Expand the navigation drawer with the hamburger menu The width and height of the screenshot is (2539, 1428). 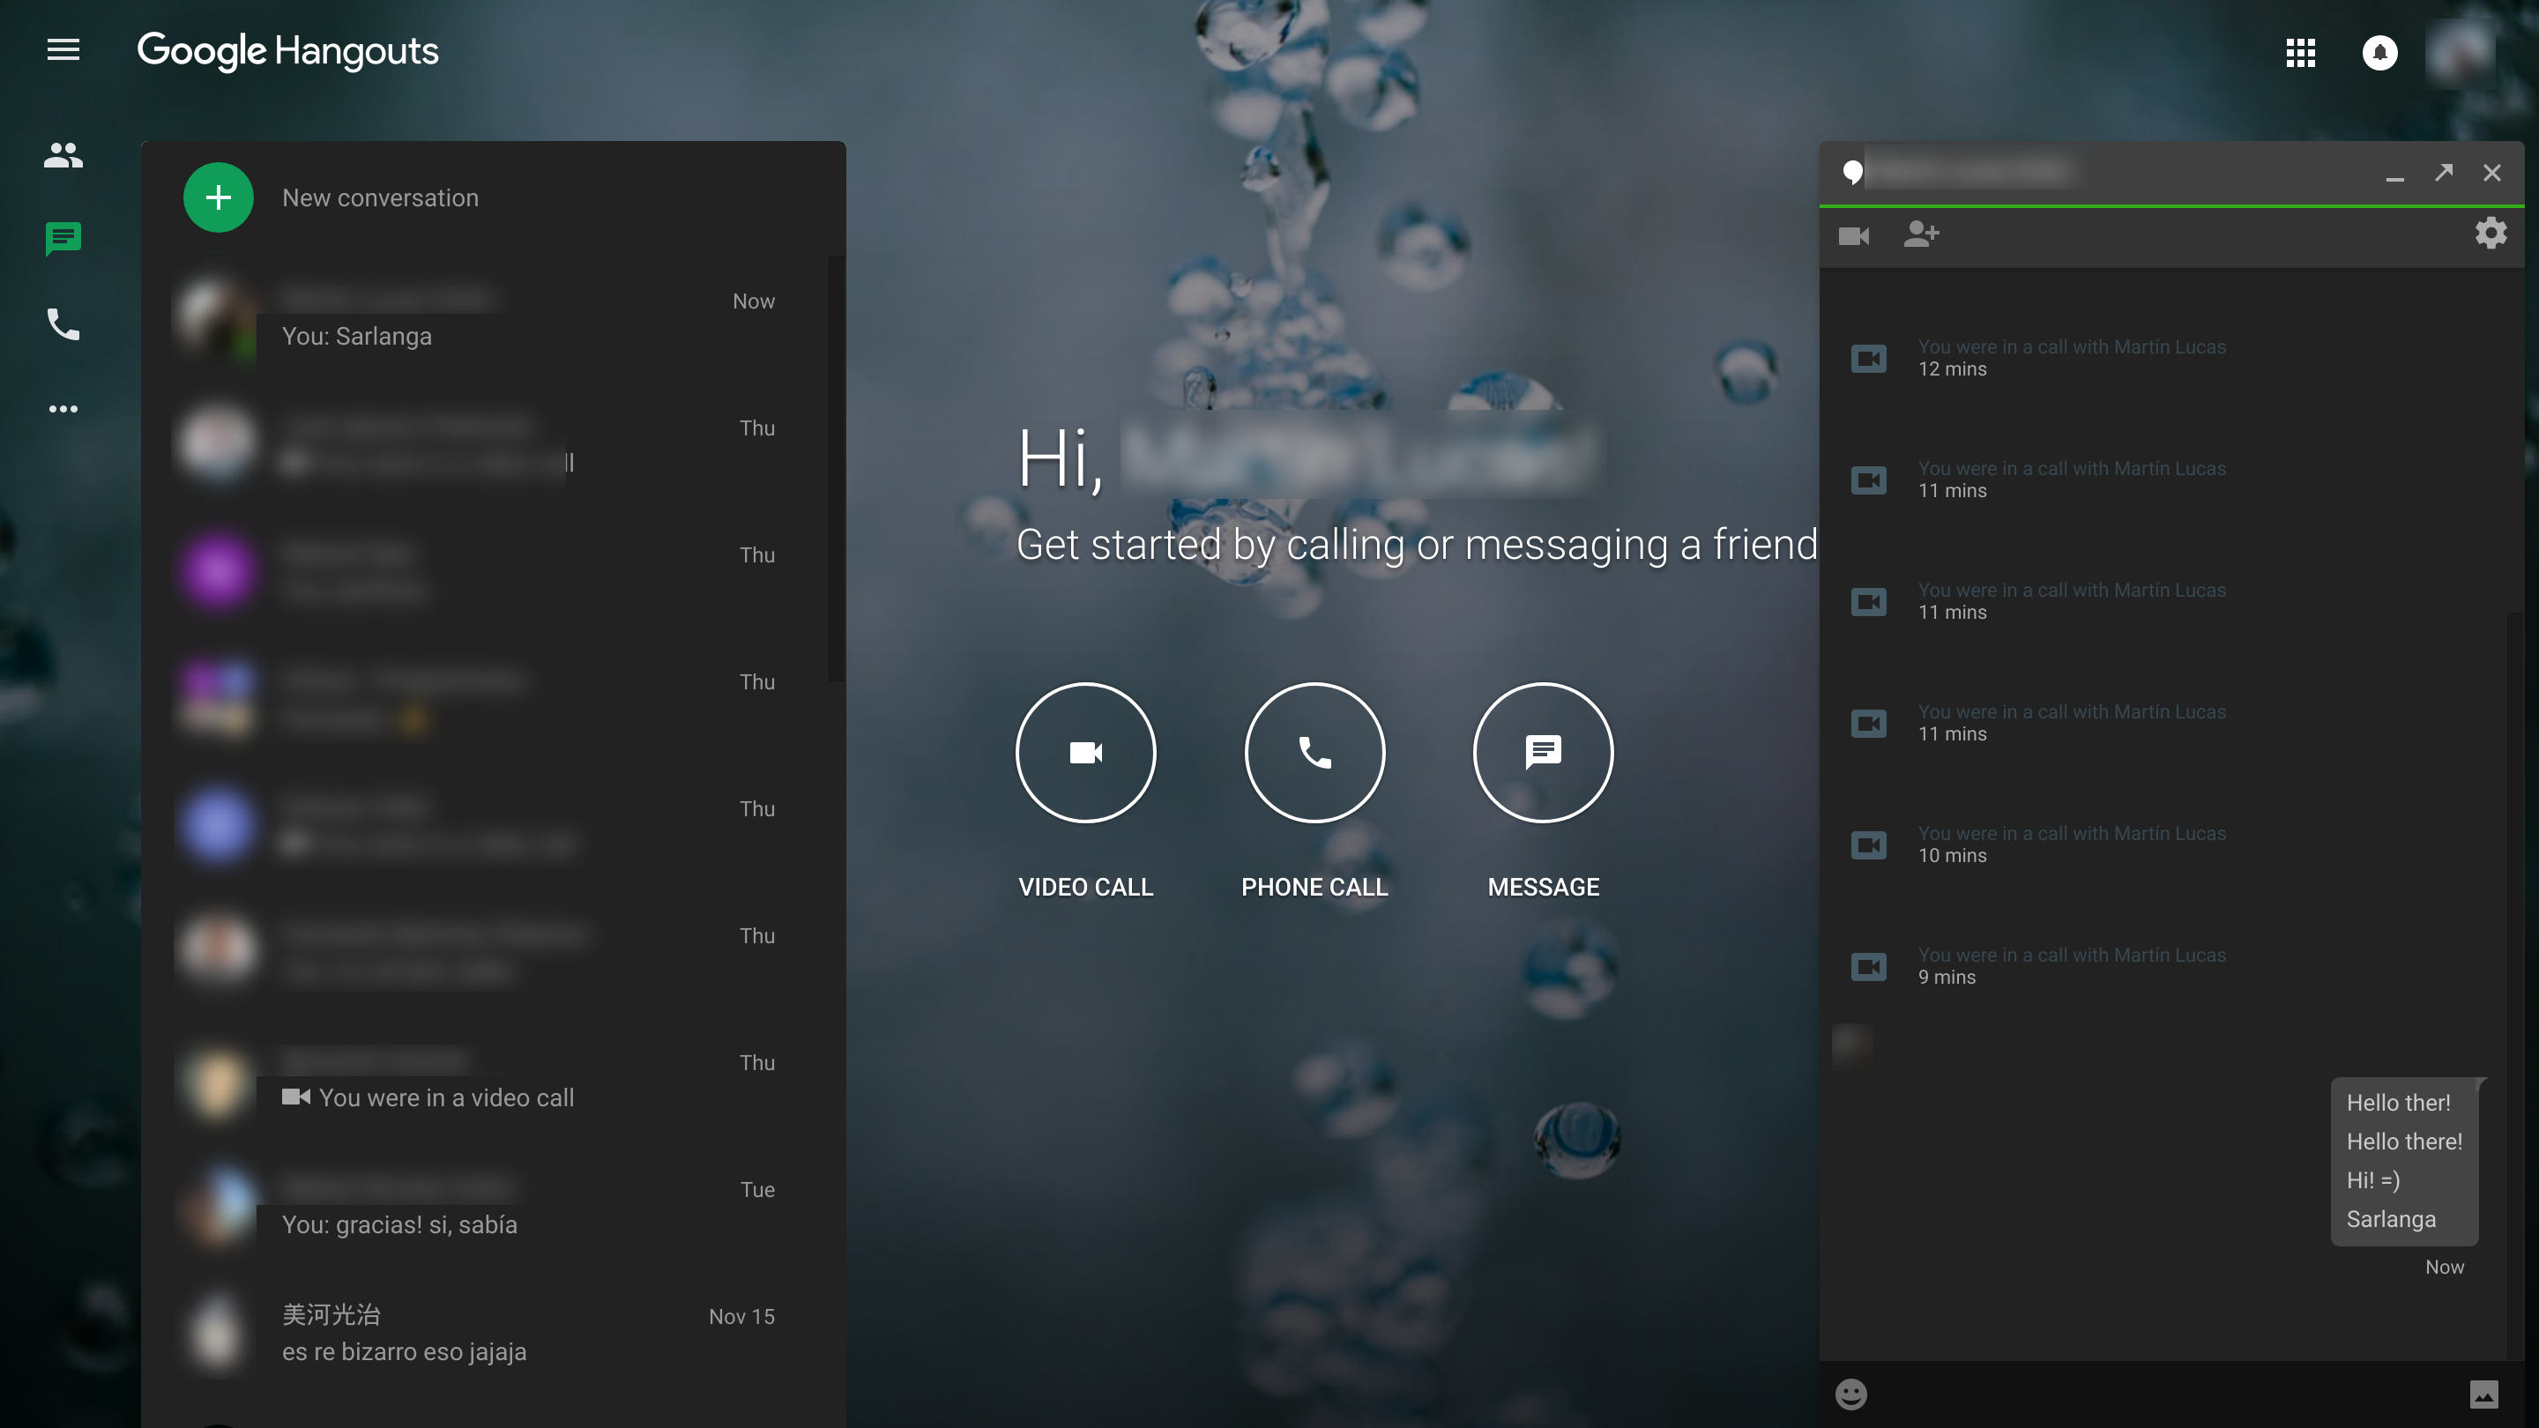(63, 49)
